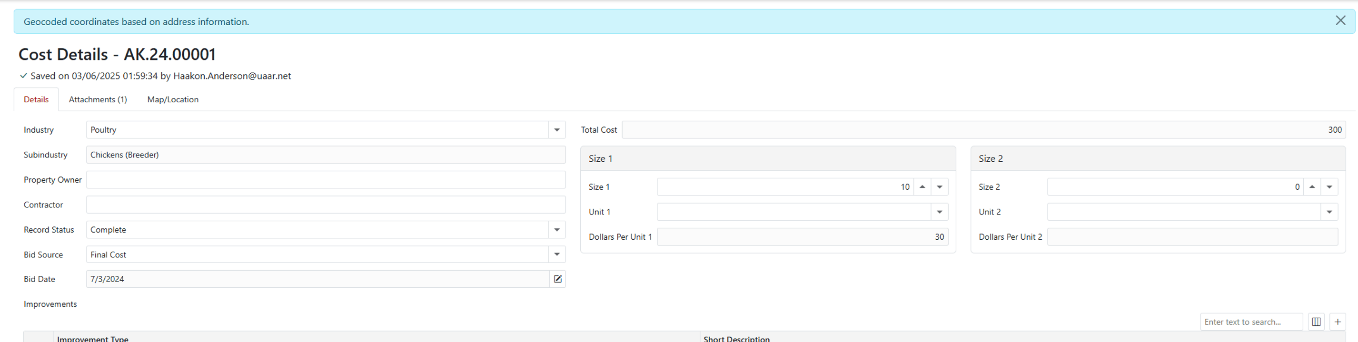Expand the Bid Source dropdown
The image size is (1358, 342).
[557, 254]
